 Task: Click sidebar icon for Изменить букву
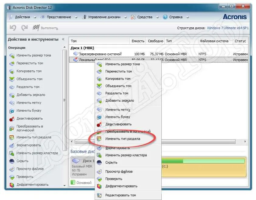[x=12, y=111]
